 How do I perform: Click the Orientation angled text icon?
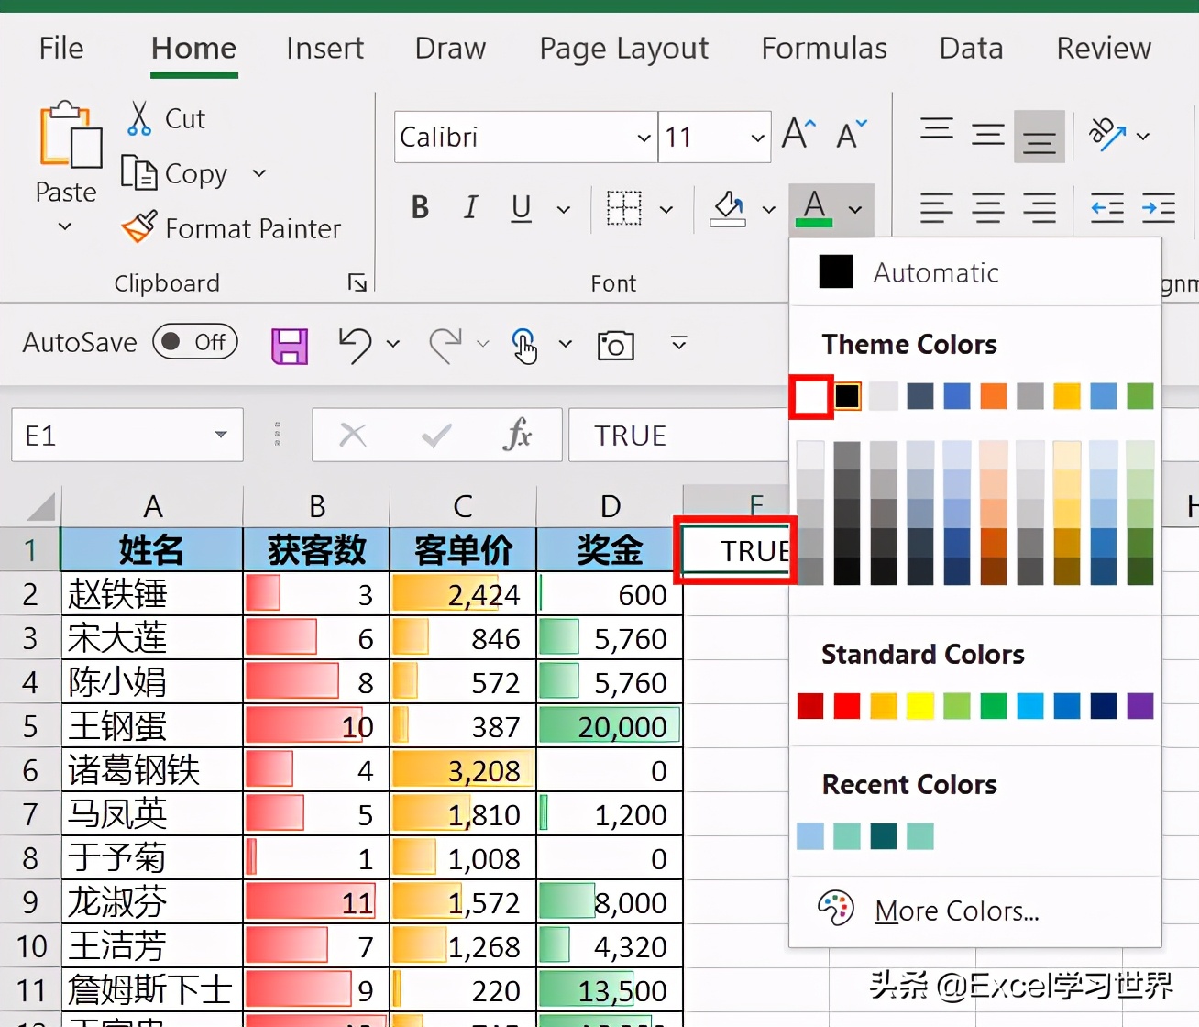(1106, 136)
